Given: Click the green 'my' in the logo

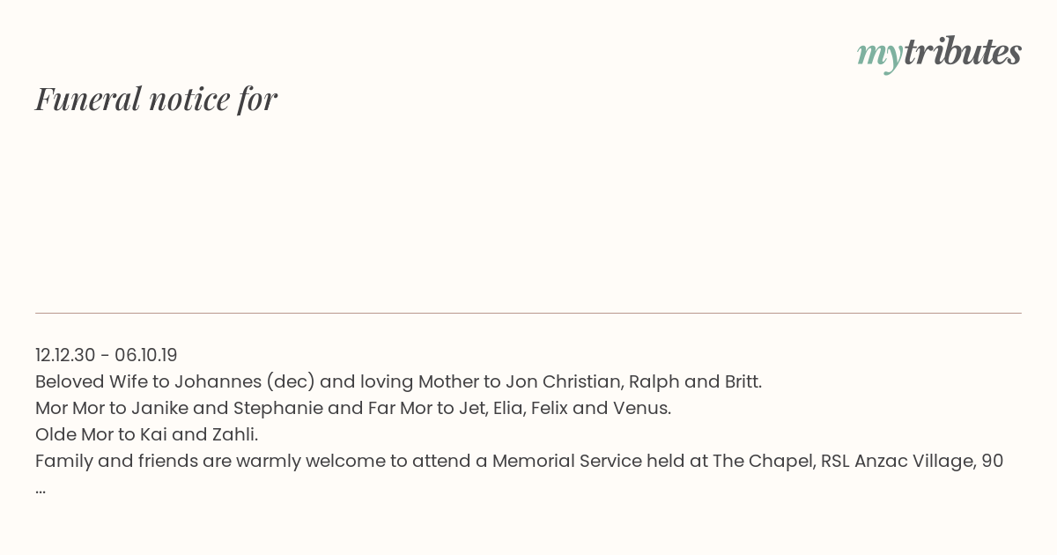Looking at the screenshot, I should click(880, 56).
